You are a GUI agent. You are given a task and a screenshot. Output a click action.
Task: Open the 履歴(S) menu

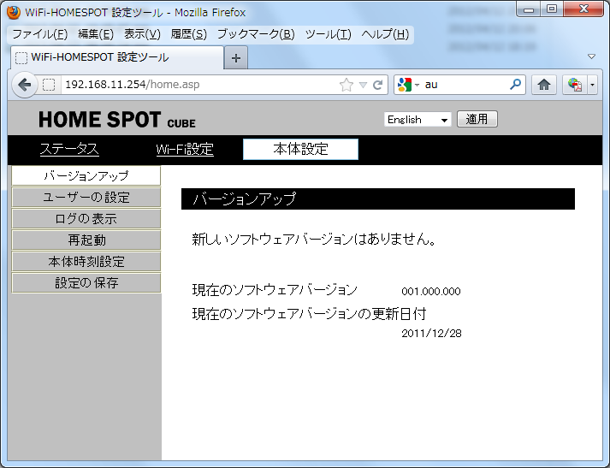[x=189, y=34]
